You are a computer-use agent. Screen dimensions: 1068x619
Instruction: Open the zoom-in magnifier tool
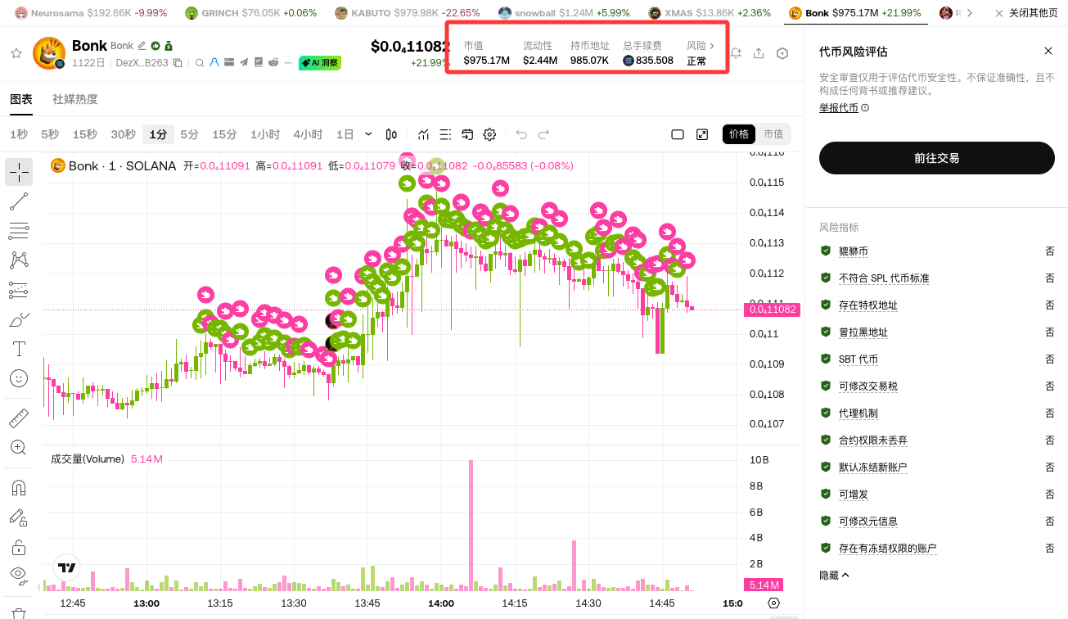[x=18, y=447]
